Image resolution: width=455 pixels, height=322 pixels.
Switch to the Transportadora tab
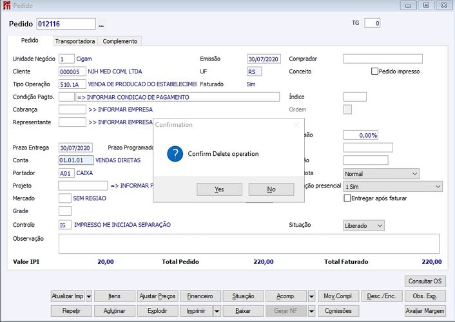tap(75, 41)
